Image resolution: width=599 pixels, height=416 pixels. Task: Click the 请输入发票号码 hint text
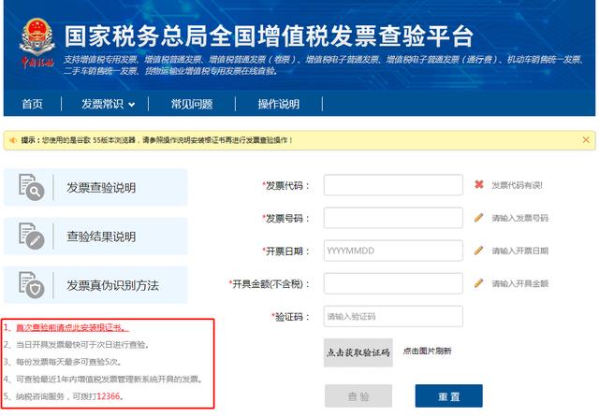point(520,218)
